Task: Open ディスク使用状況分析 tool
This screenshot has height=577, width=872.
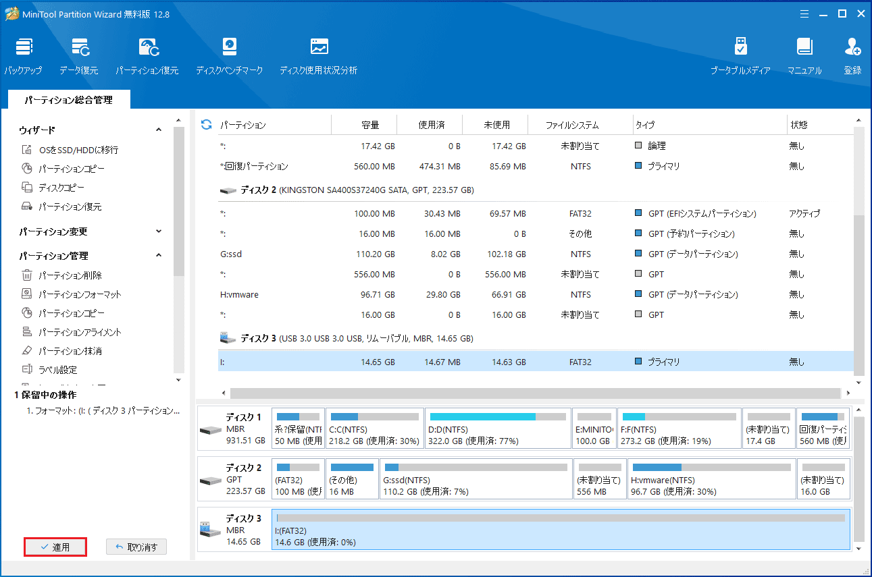Action: click(x=318, y=55)
